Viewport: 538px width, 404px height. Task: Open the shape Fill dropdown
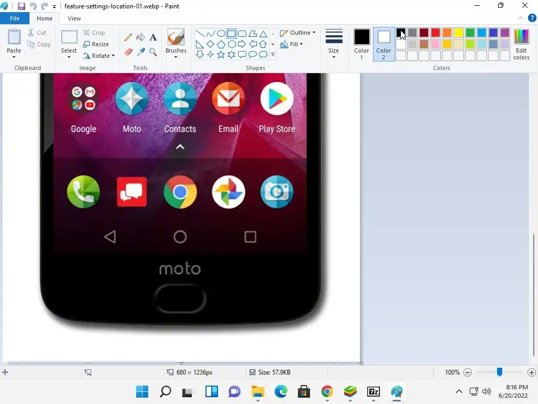click(292, 44)
